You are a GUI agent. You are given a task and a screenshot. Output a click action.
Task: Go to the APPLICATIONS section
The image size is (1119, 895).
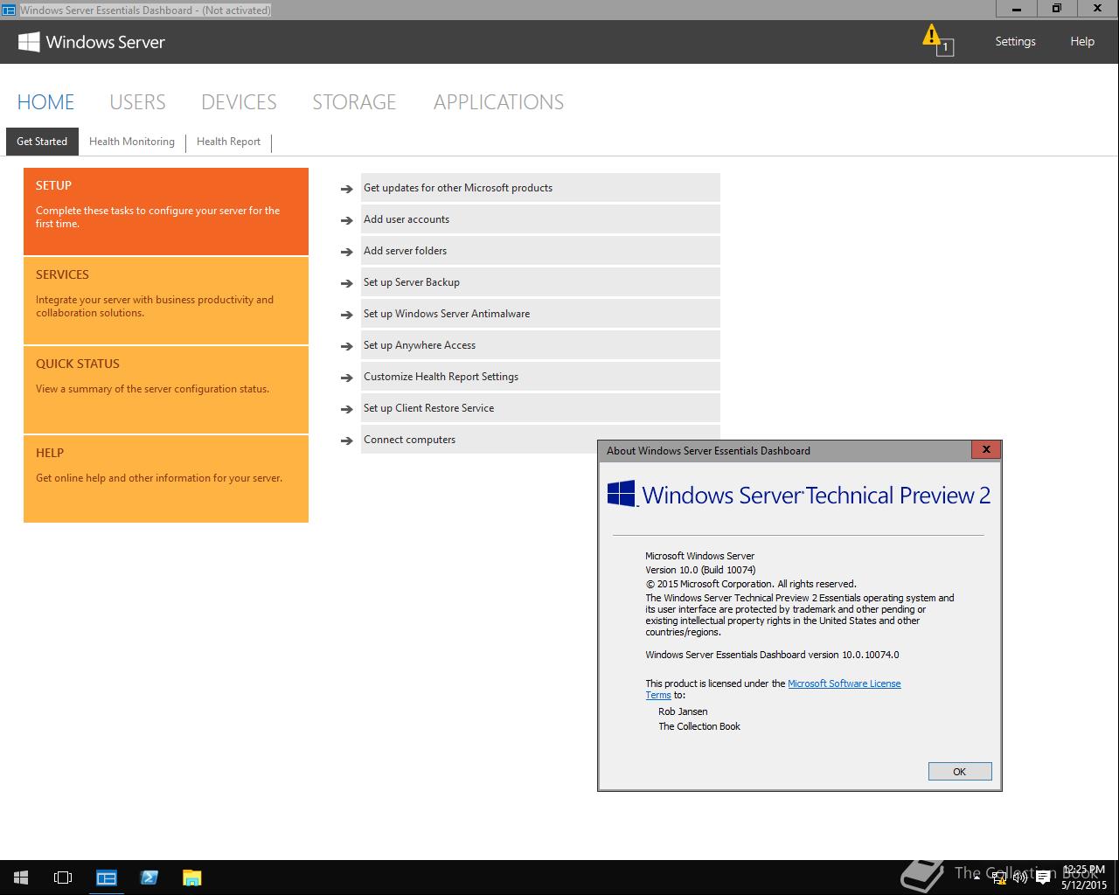tap(498, 102)
